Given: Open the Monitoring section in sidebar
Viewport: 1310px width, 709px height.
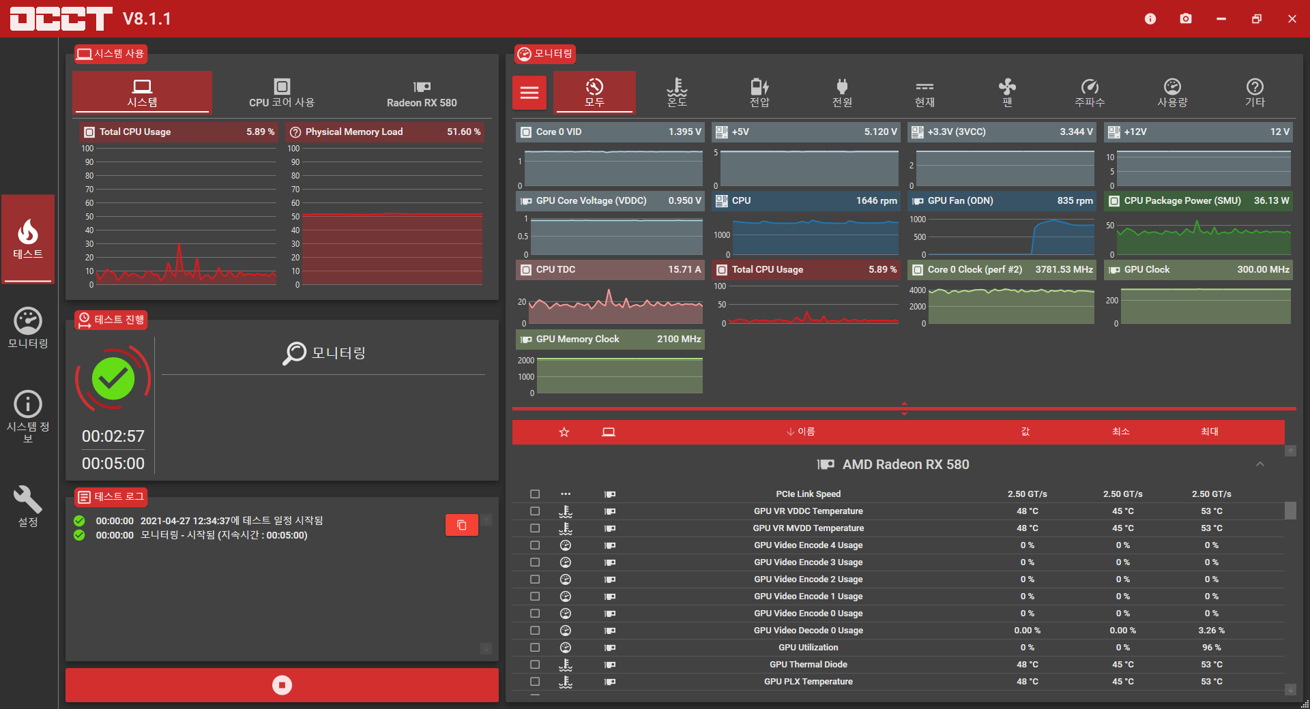Looking at the screenshot, I should (x=28, y=328).
